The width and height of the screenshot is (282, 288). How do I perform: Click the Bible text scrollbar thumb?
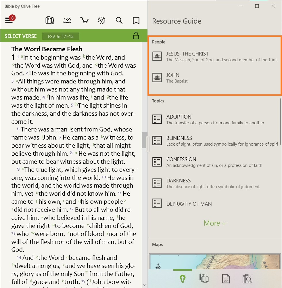(144, 140)
